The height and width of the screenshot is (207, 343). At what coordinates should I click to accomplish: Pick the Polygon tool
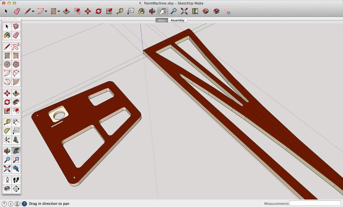click(16, 64)
